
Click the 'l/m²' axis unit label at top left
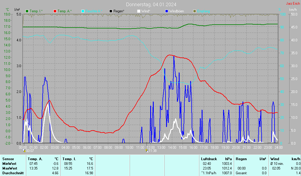coord(17,10)
